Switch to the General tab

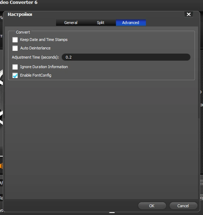click(71, 23)
